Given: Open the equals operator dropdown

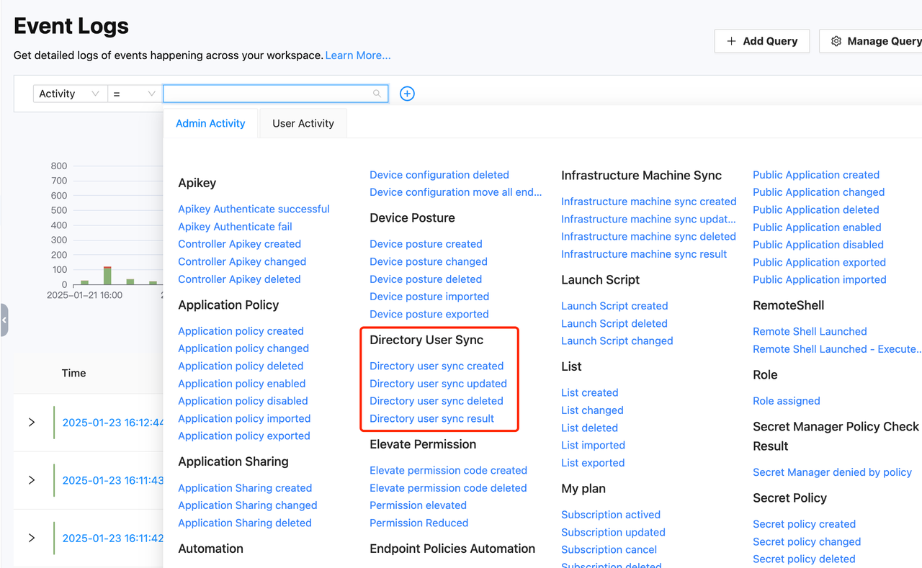Looking at the screenshot, I should [135, 94].
